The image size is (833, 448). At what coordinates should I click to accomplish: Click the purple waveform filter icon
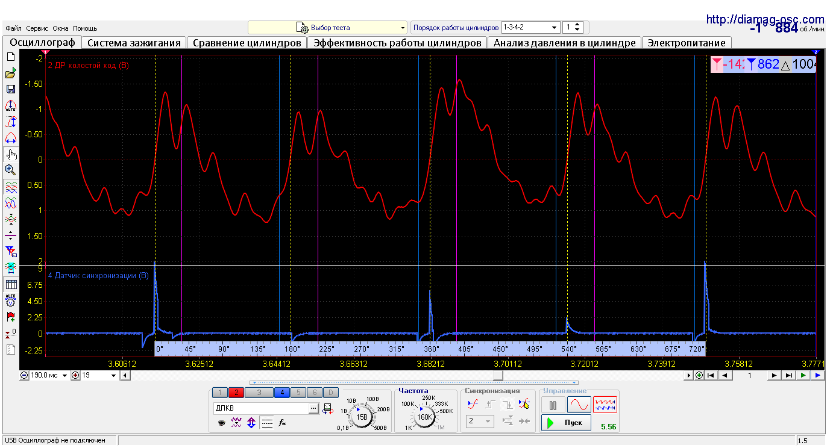coord(236,423)
